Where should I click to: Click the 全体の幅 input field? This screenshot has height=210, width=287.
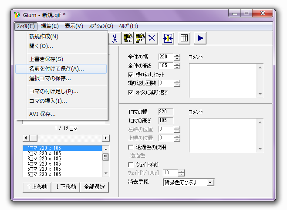click(166, 57)
